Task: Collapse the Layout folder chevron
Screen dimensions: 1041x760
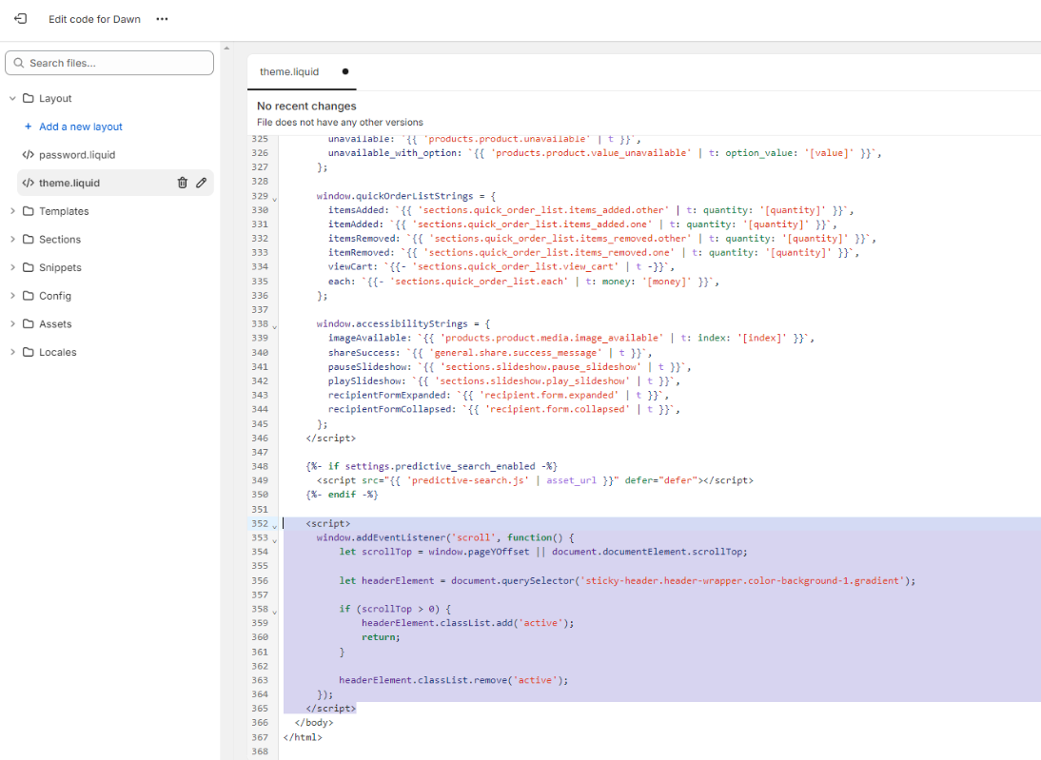Action: tap(12, 99)
